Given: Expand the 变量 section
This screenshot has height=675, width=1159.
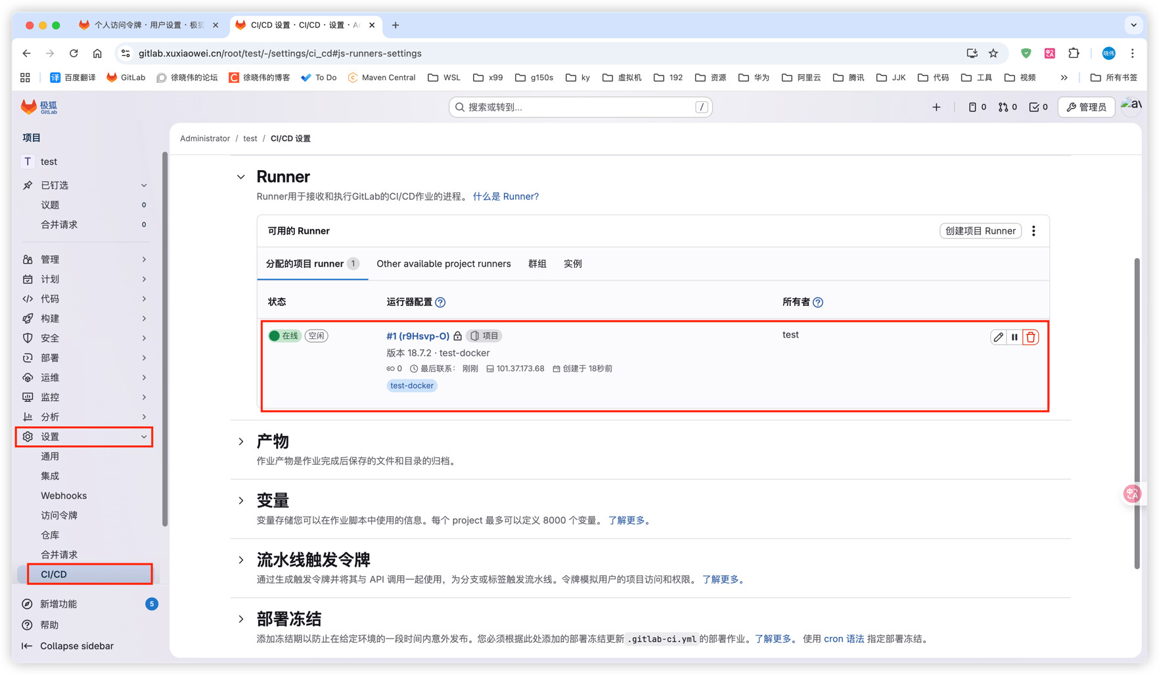Looking at the screenshot, I should [x=241, y=501].
